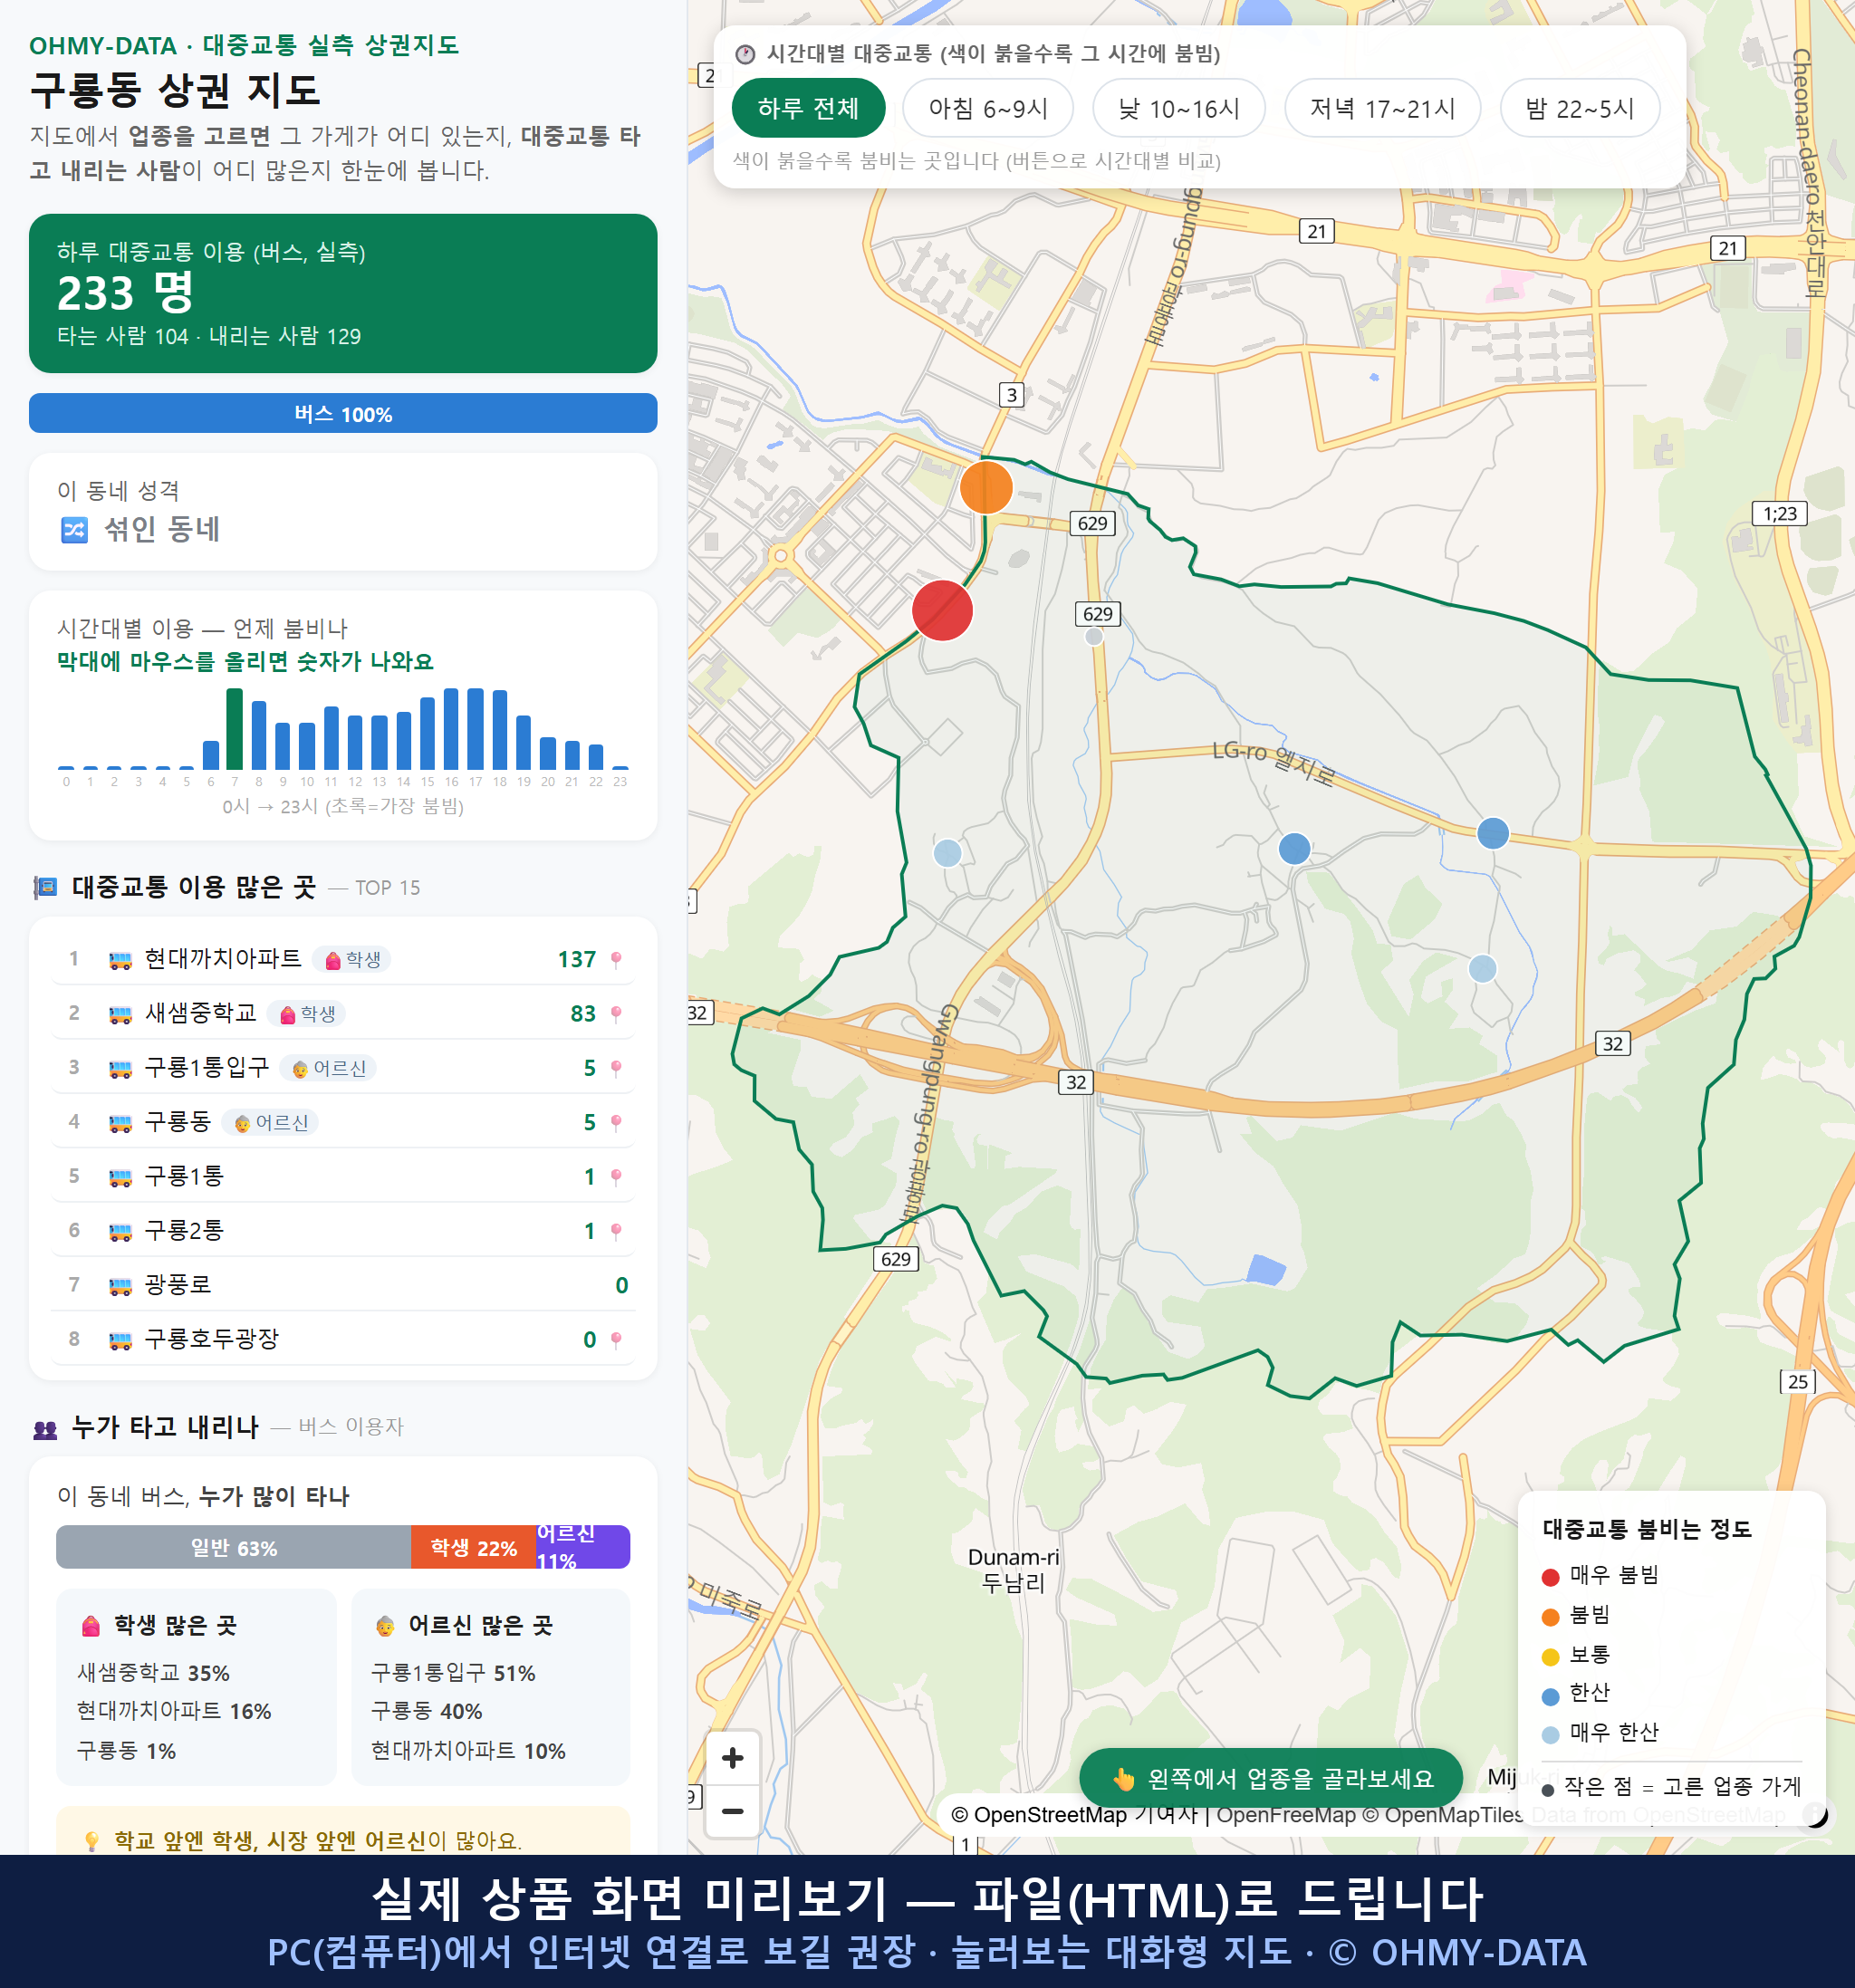Click the small gray dot below 629 sign
The image size is (1855, 1988).
point(1094,637)
